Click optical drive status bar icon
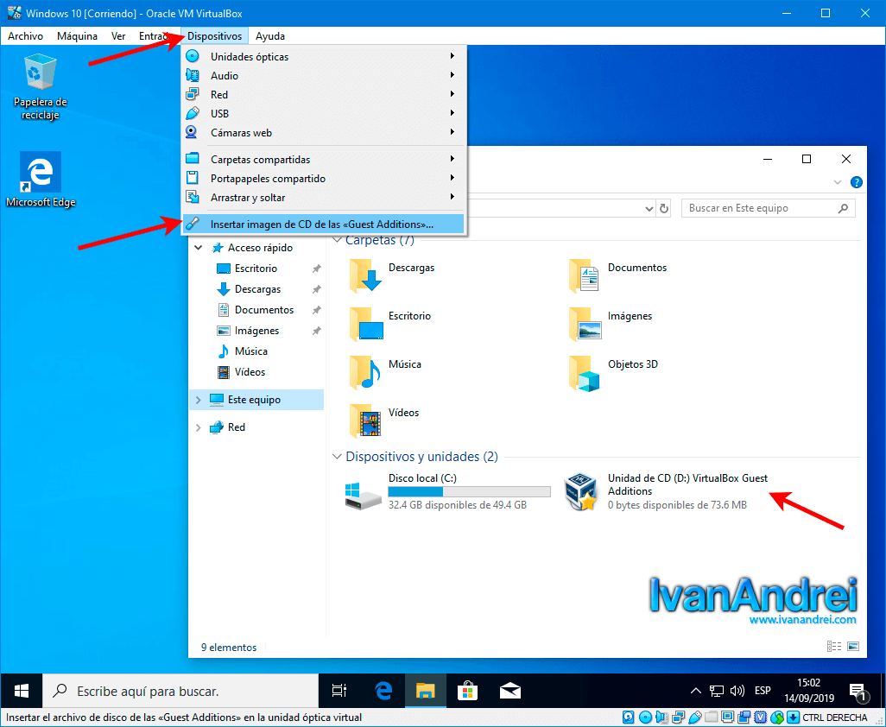Image resolution: width=886 pixels, height=727 pixels. tap(645, 718)
